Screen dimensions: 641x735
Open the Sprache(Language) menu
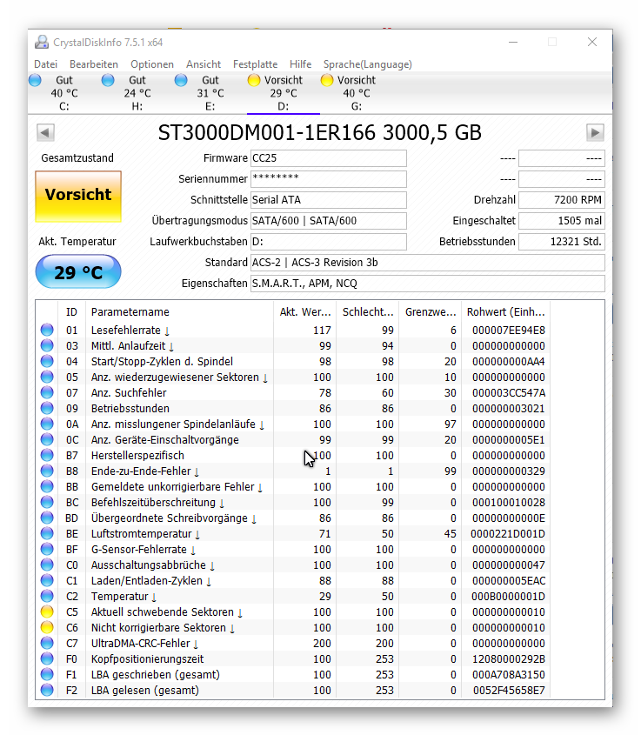click(x=367, y=64)
